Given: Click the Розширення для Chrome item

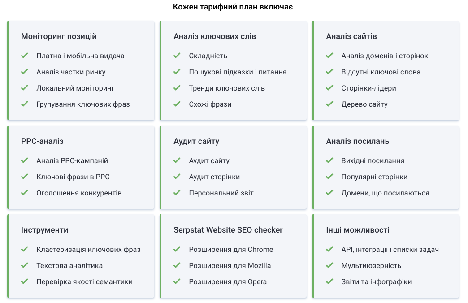Looking at the screenshot, I should (x=231, y=249).
